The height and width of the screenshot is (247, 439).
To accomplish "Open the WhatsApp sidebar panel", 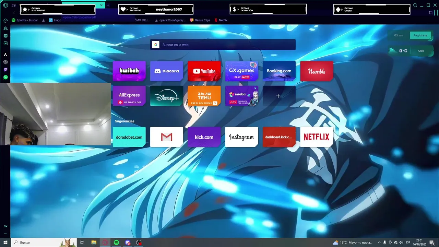I will 5,77.
